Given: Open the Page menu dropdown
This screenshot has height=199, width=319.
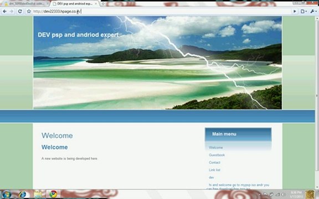Looking at the screenshot, I should point(303,12).
